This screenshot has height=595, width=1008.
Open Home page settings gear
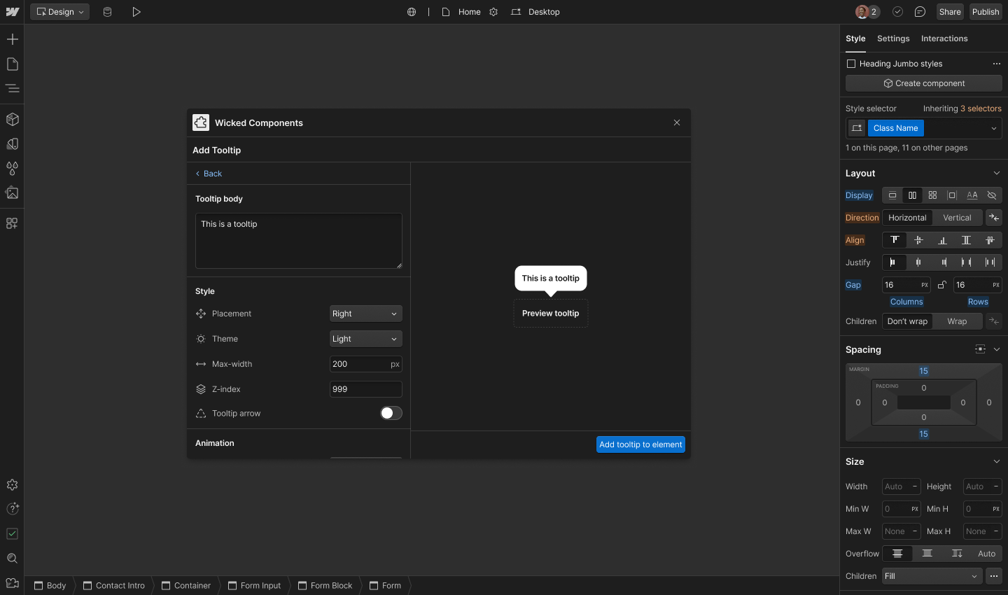click(493, 12)
